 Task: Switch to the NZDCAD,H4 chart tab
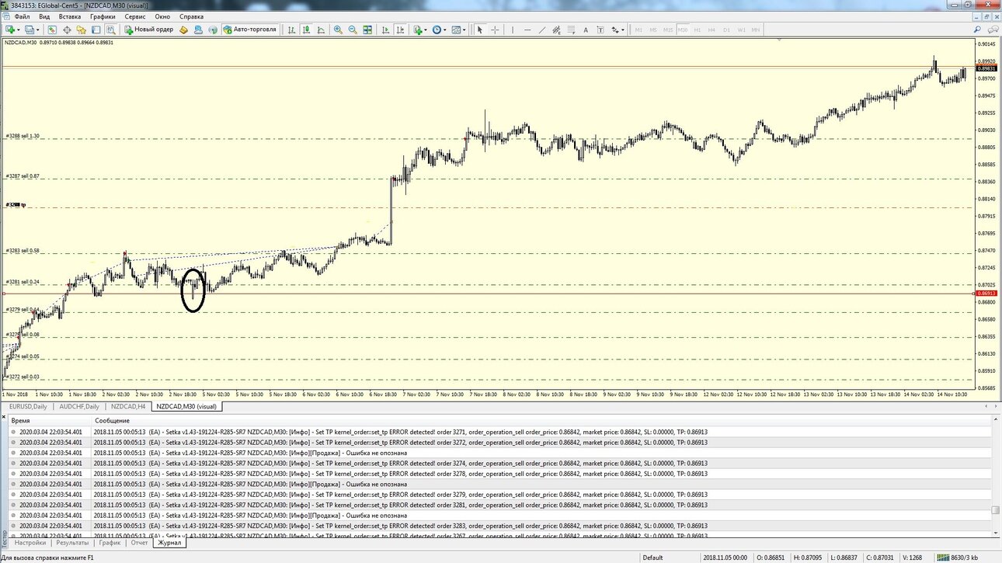[128, 406]
